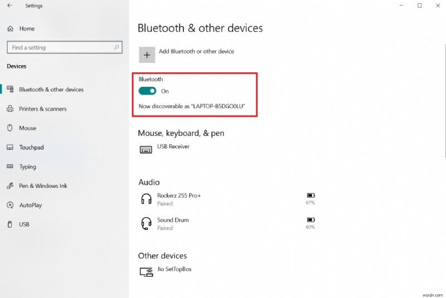This screenshot has height=298, width=446.
Task: Click the Find a setting search box
Action: click(65, 47)
